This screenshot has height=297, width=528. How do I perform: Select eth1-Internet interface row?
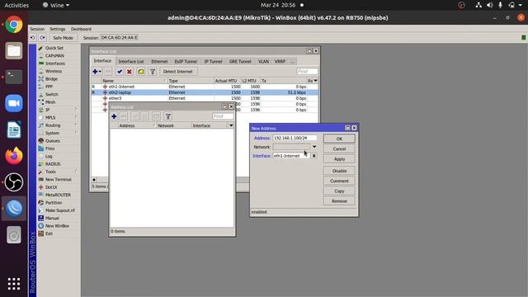(205, 87)
